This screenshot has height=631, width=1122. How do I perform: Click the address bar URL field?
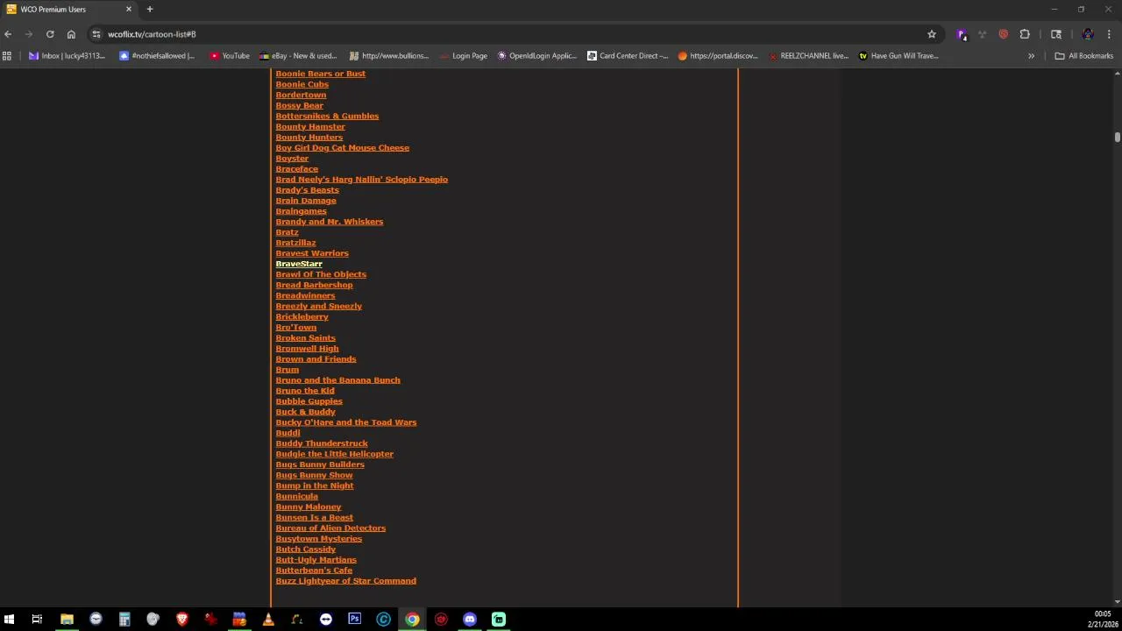pos(508,34)
